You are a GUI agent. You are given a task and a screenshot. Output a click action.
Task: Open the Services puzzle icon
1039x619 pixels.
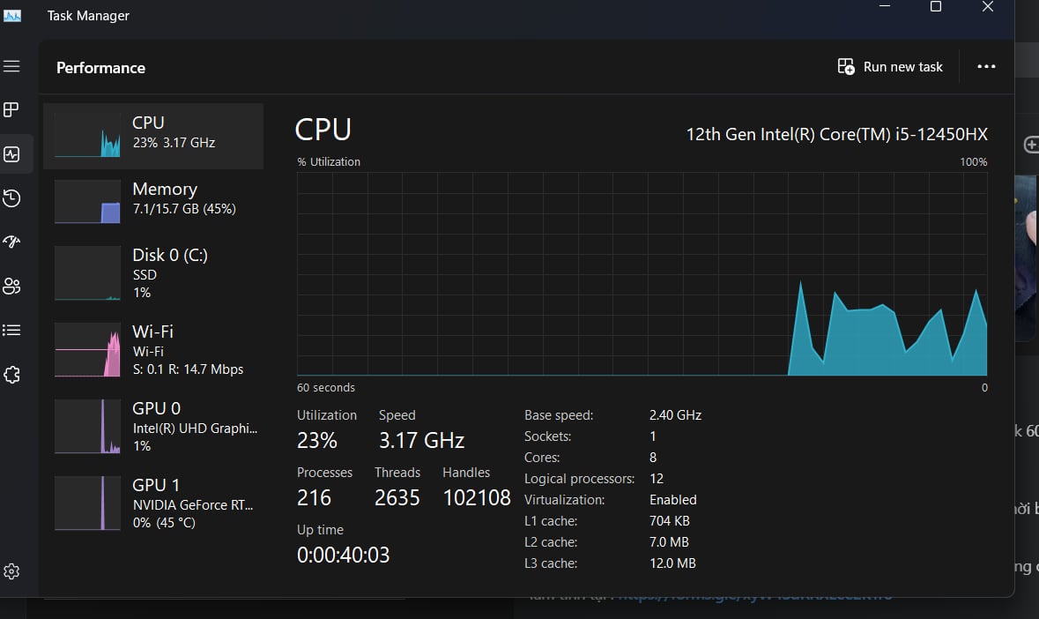[x=11, y=375]
